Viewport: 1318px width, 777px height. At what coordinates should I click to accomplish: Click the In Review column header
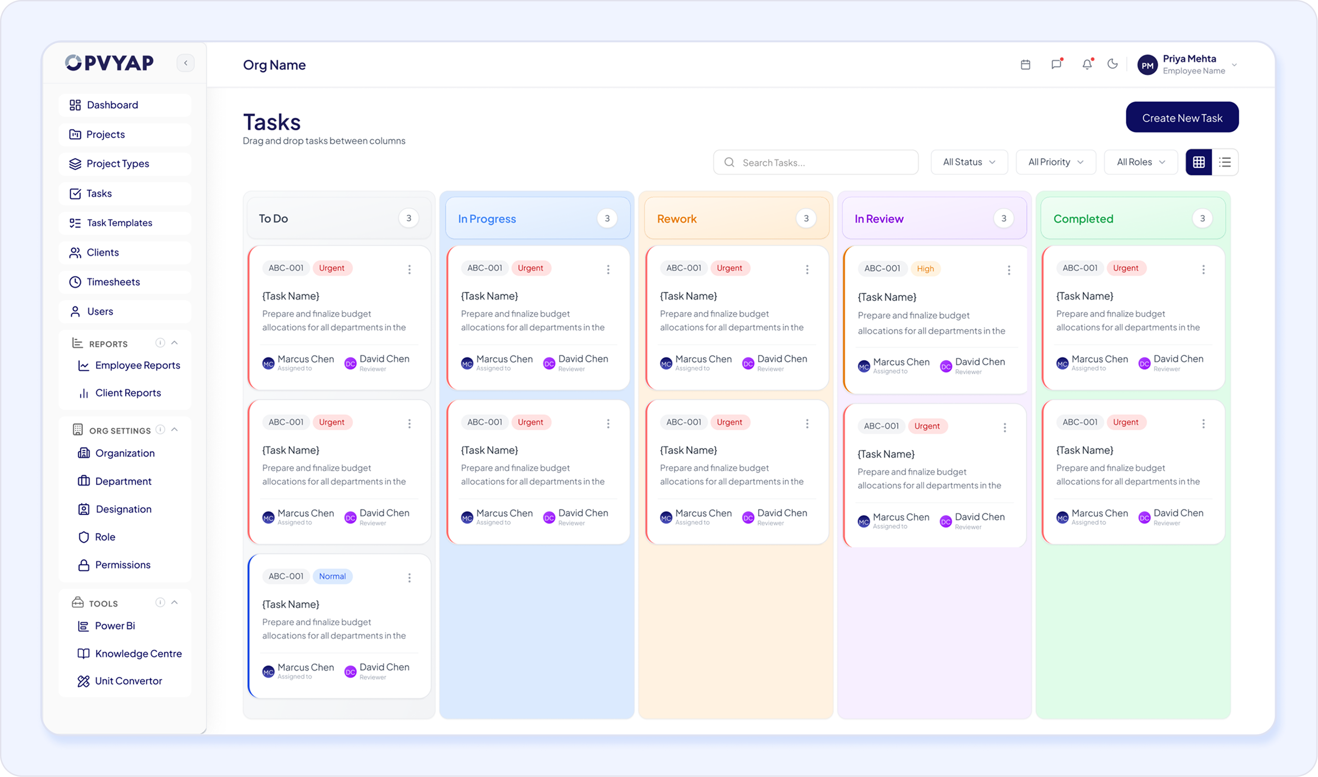(x=934, y=218)
